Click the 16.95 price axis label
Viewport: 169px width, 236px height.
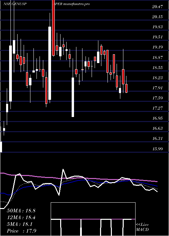(158, 118)
